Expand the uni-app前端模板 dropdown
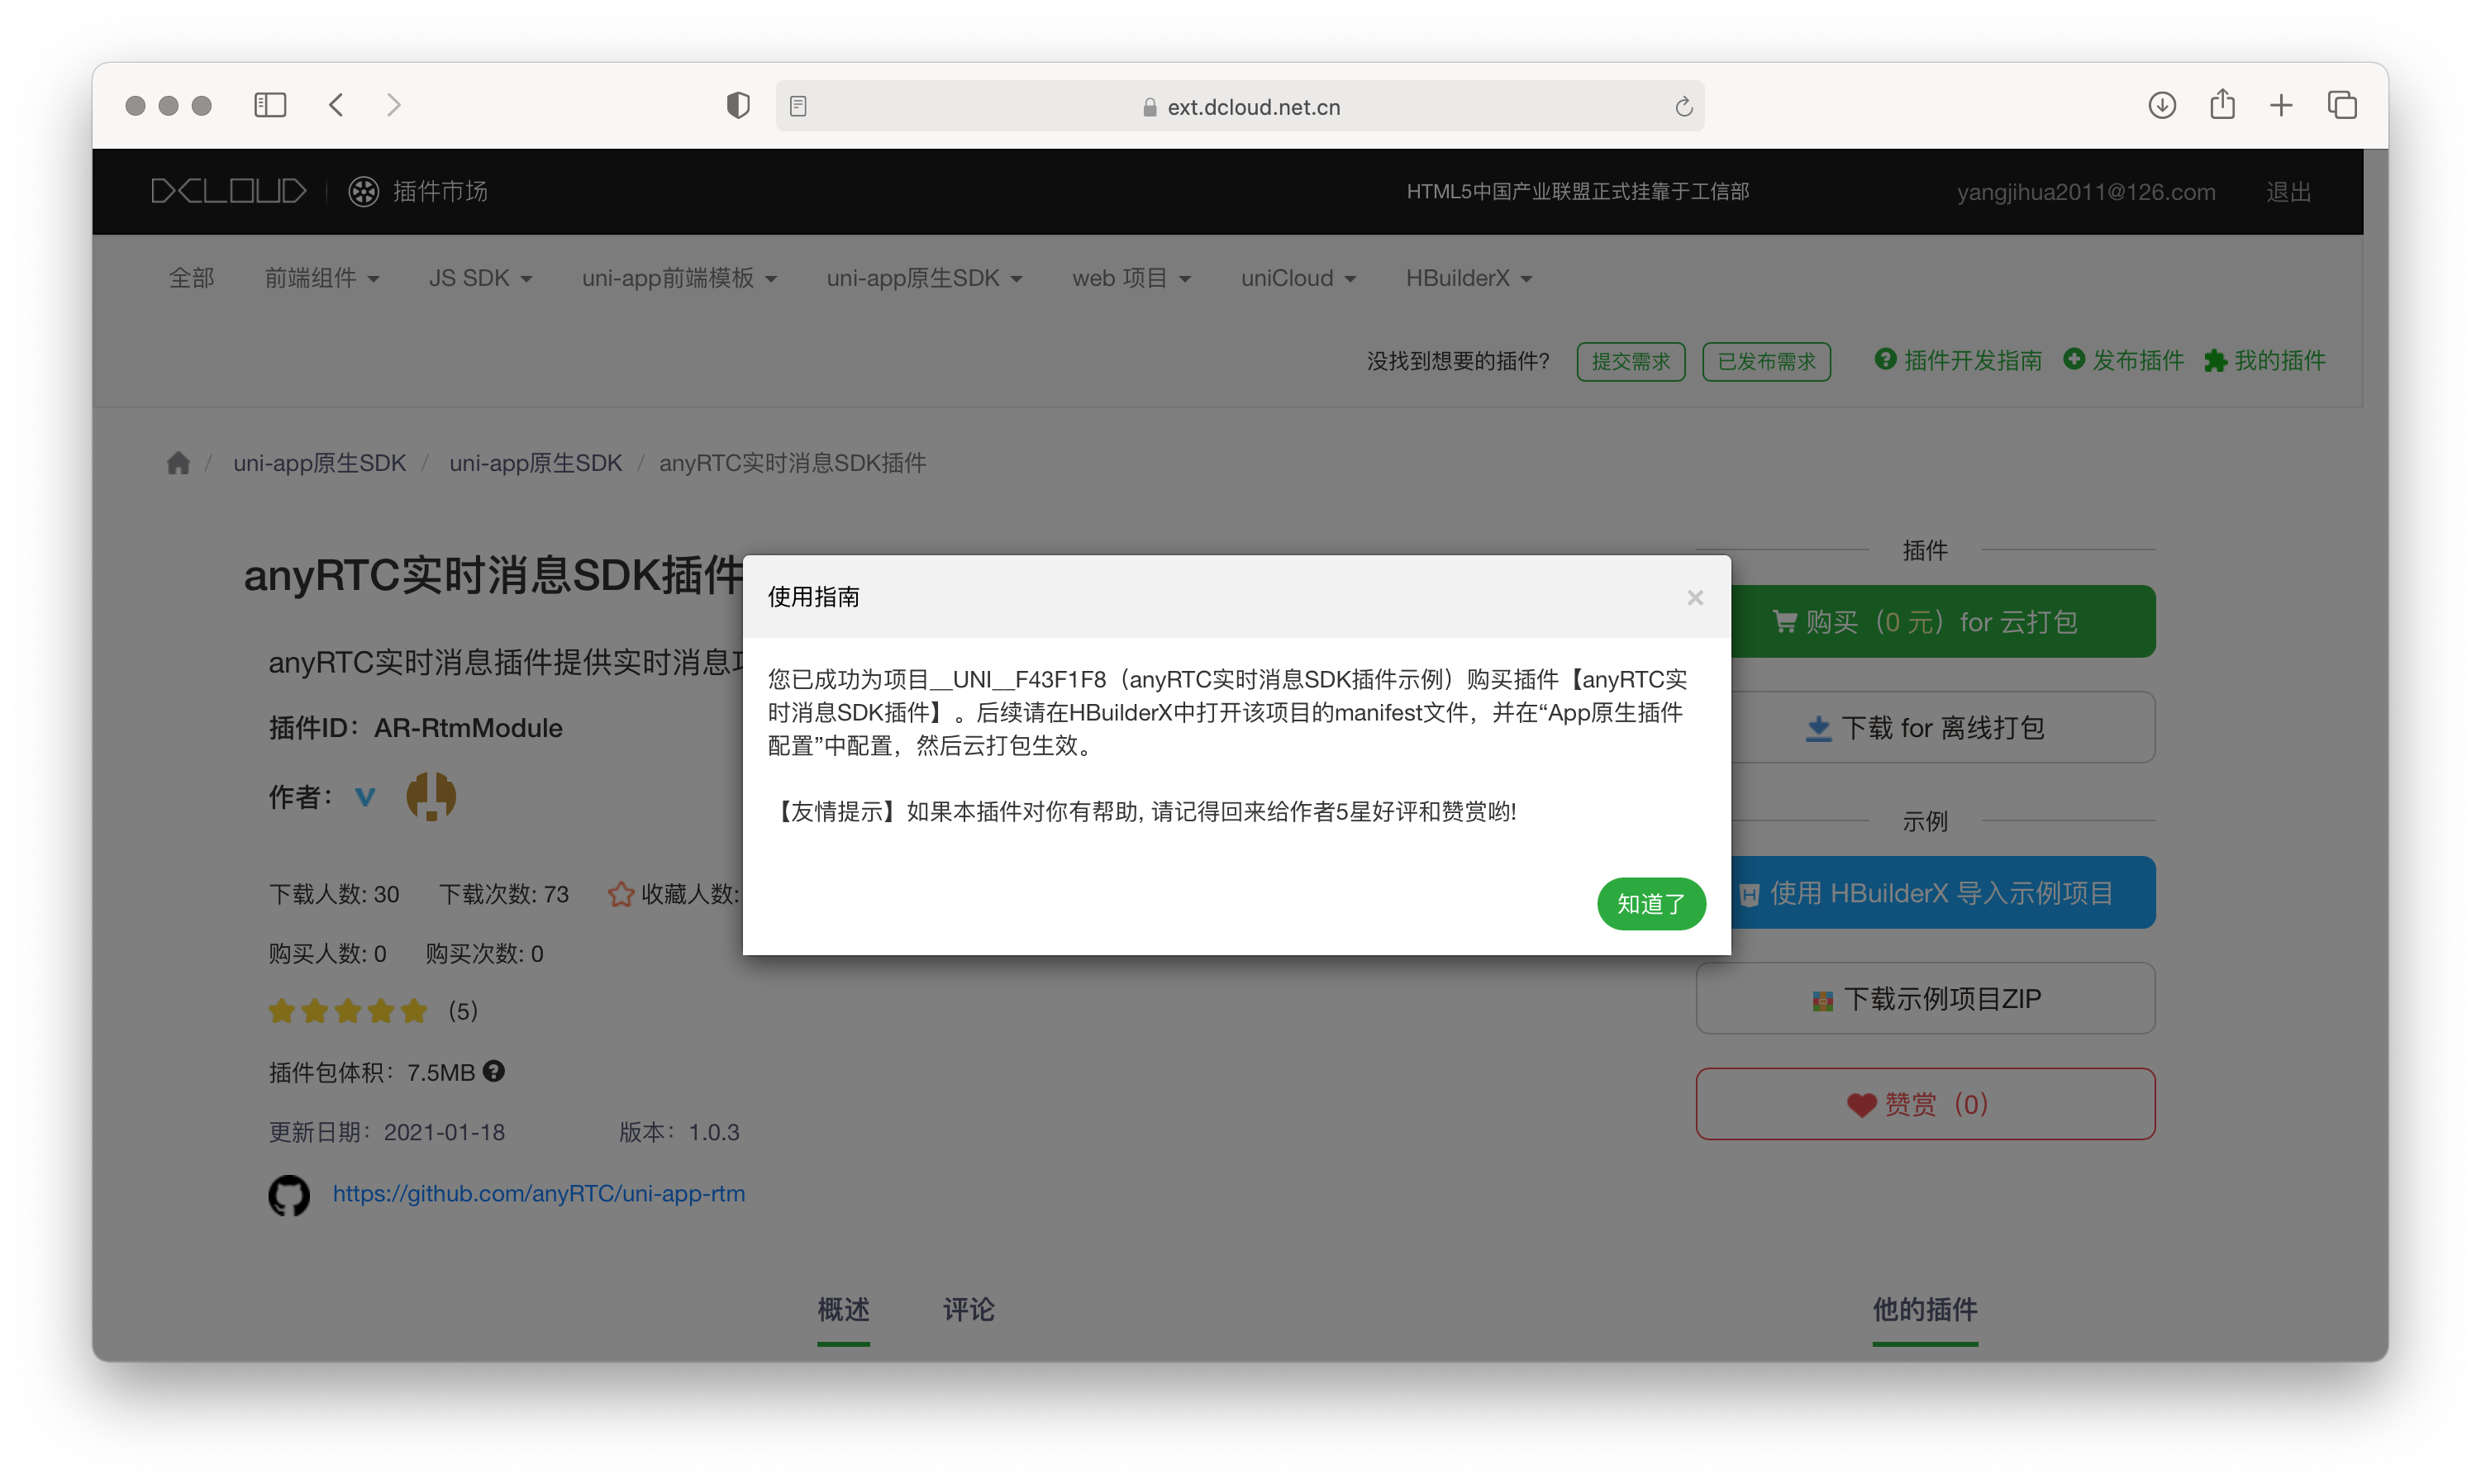The width and height of the screenshot is (2481, 1484). click(x=679, y=278)
